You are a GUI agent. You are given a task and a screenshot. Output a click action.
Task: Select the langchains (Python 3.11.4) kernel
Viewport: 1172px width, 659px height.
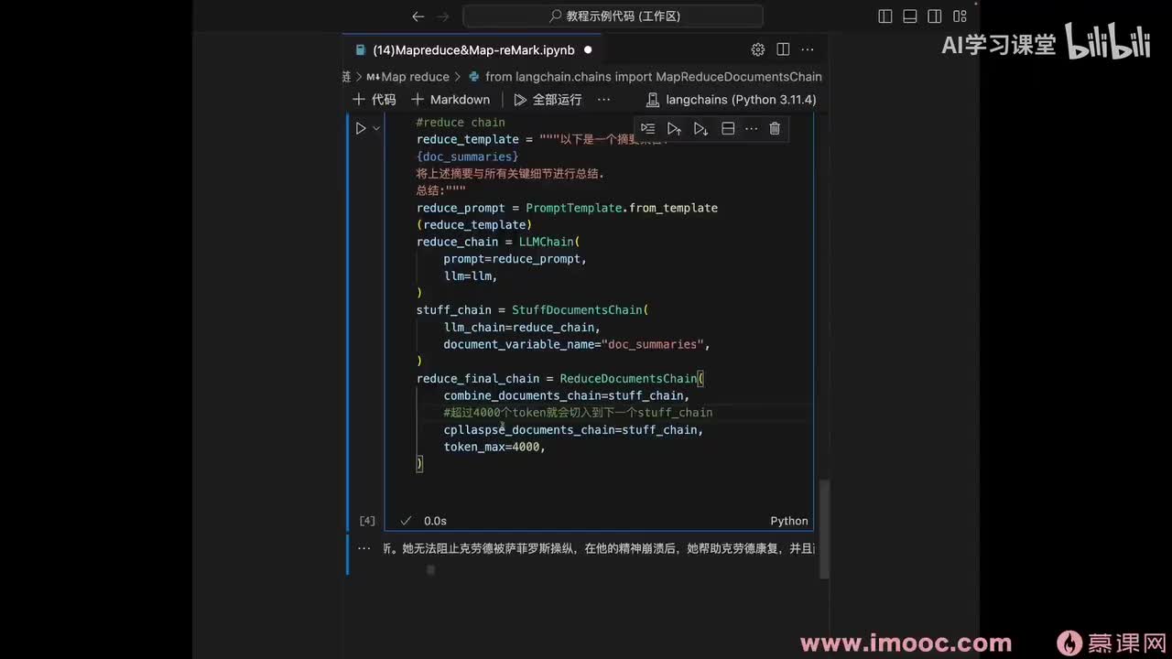(732, 99)
